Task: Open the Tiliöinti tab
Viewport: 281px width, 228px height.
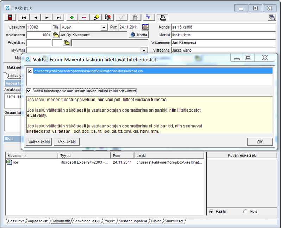Action: (156, 221)
